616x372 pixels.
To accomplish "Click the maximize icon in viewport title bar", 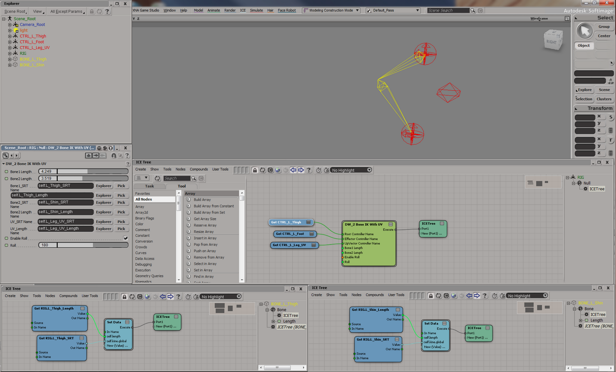I will 567,18.
